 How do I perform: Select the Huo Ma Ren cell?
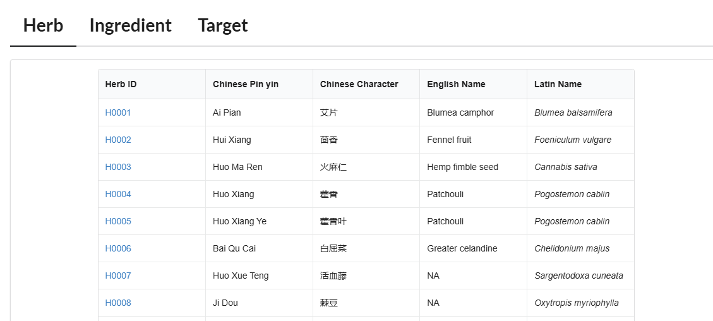point(259,167)
